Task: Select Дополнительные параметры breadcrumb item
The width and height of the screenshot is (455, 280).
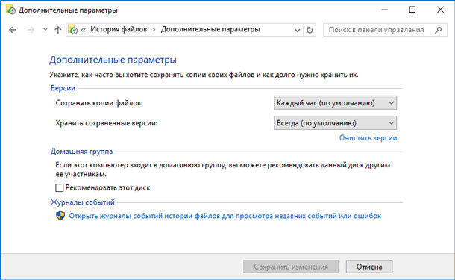Action: point(210,29)
